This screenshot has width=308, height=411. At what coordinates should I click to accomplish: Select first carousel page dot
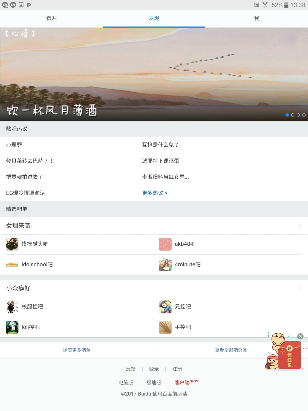pos(287,115)
